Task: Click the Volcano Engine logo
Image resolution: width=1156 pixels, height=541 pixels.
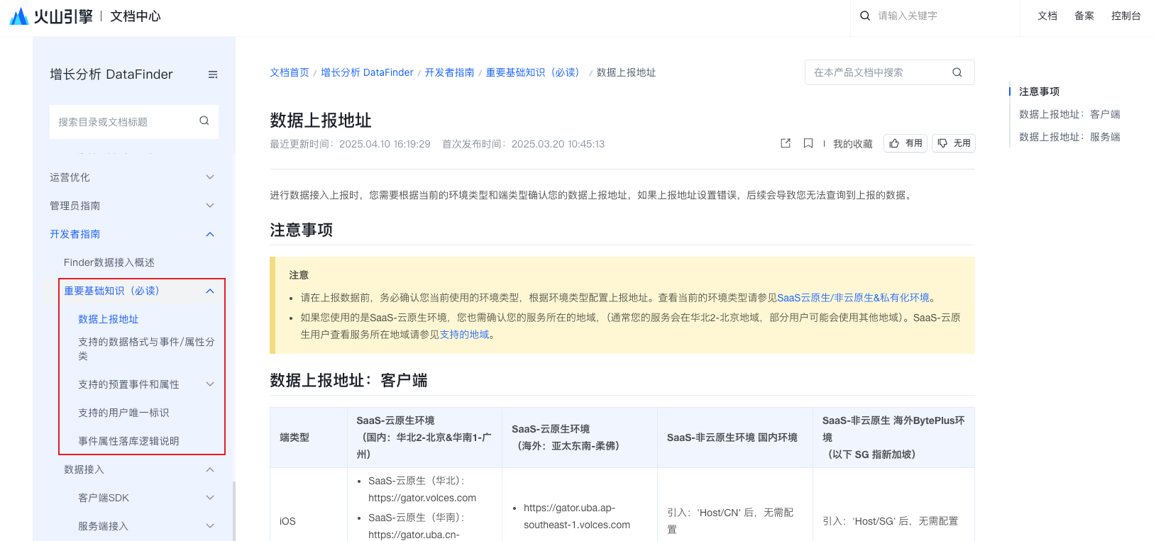Action: point(51,16)
